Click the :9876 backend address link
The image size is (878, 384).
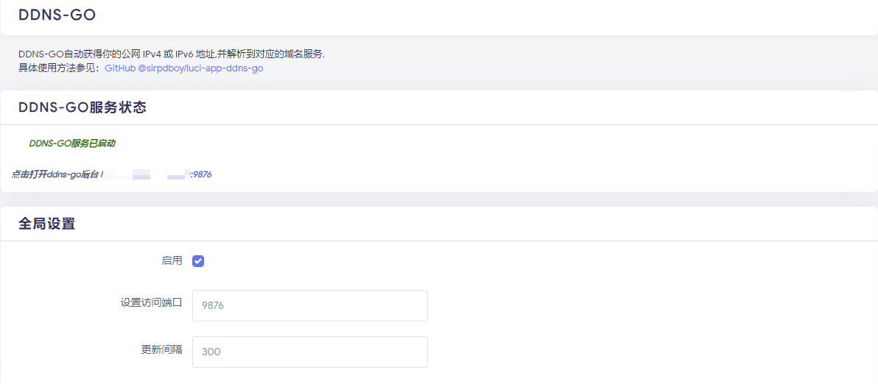coord(201,174)
